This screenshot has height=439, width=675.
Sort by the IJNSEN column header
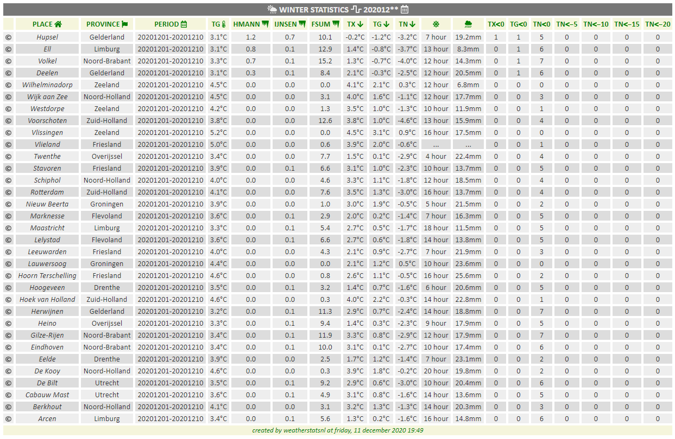tap(290, 24)
